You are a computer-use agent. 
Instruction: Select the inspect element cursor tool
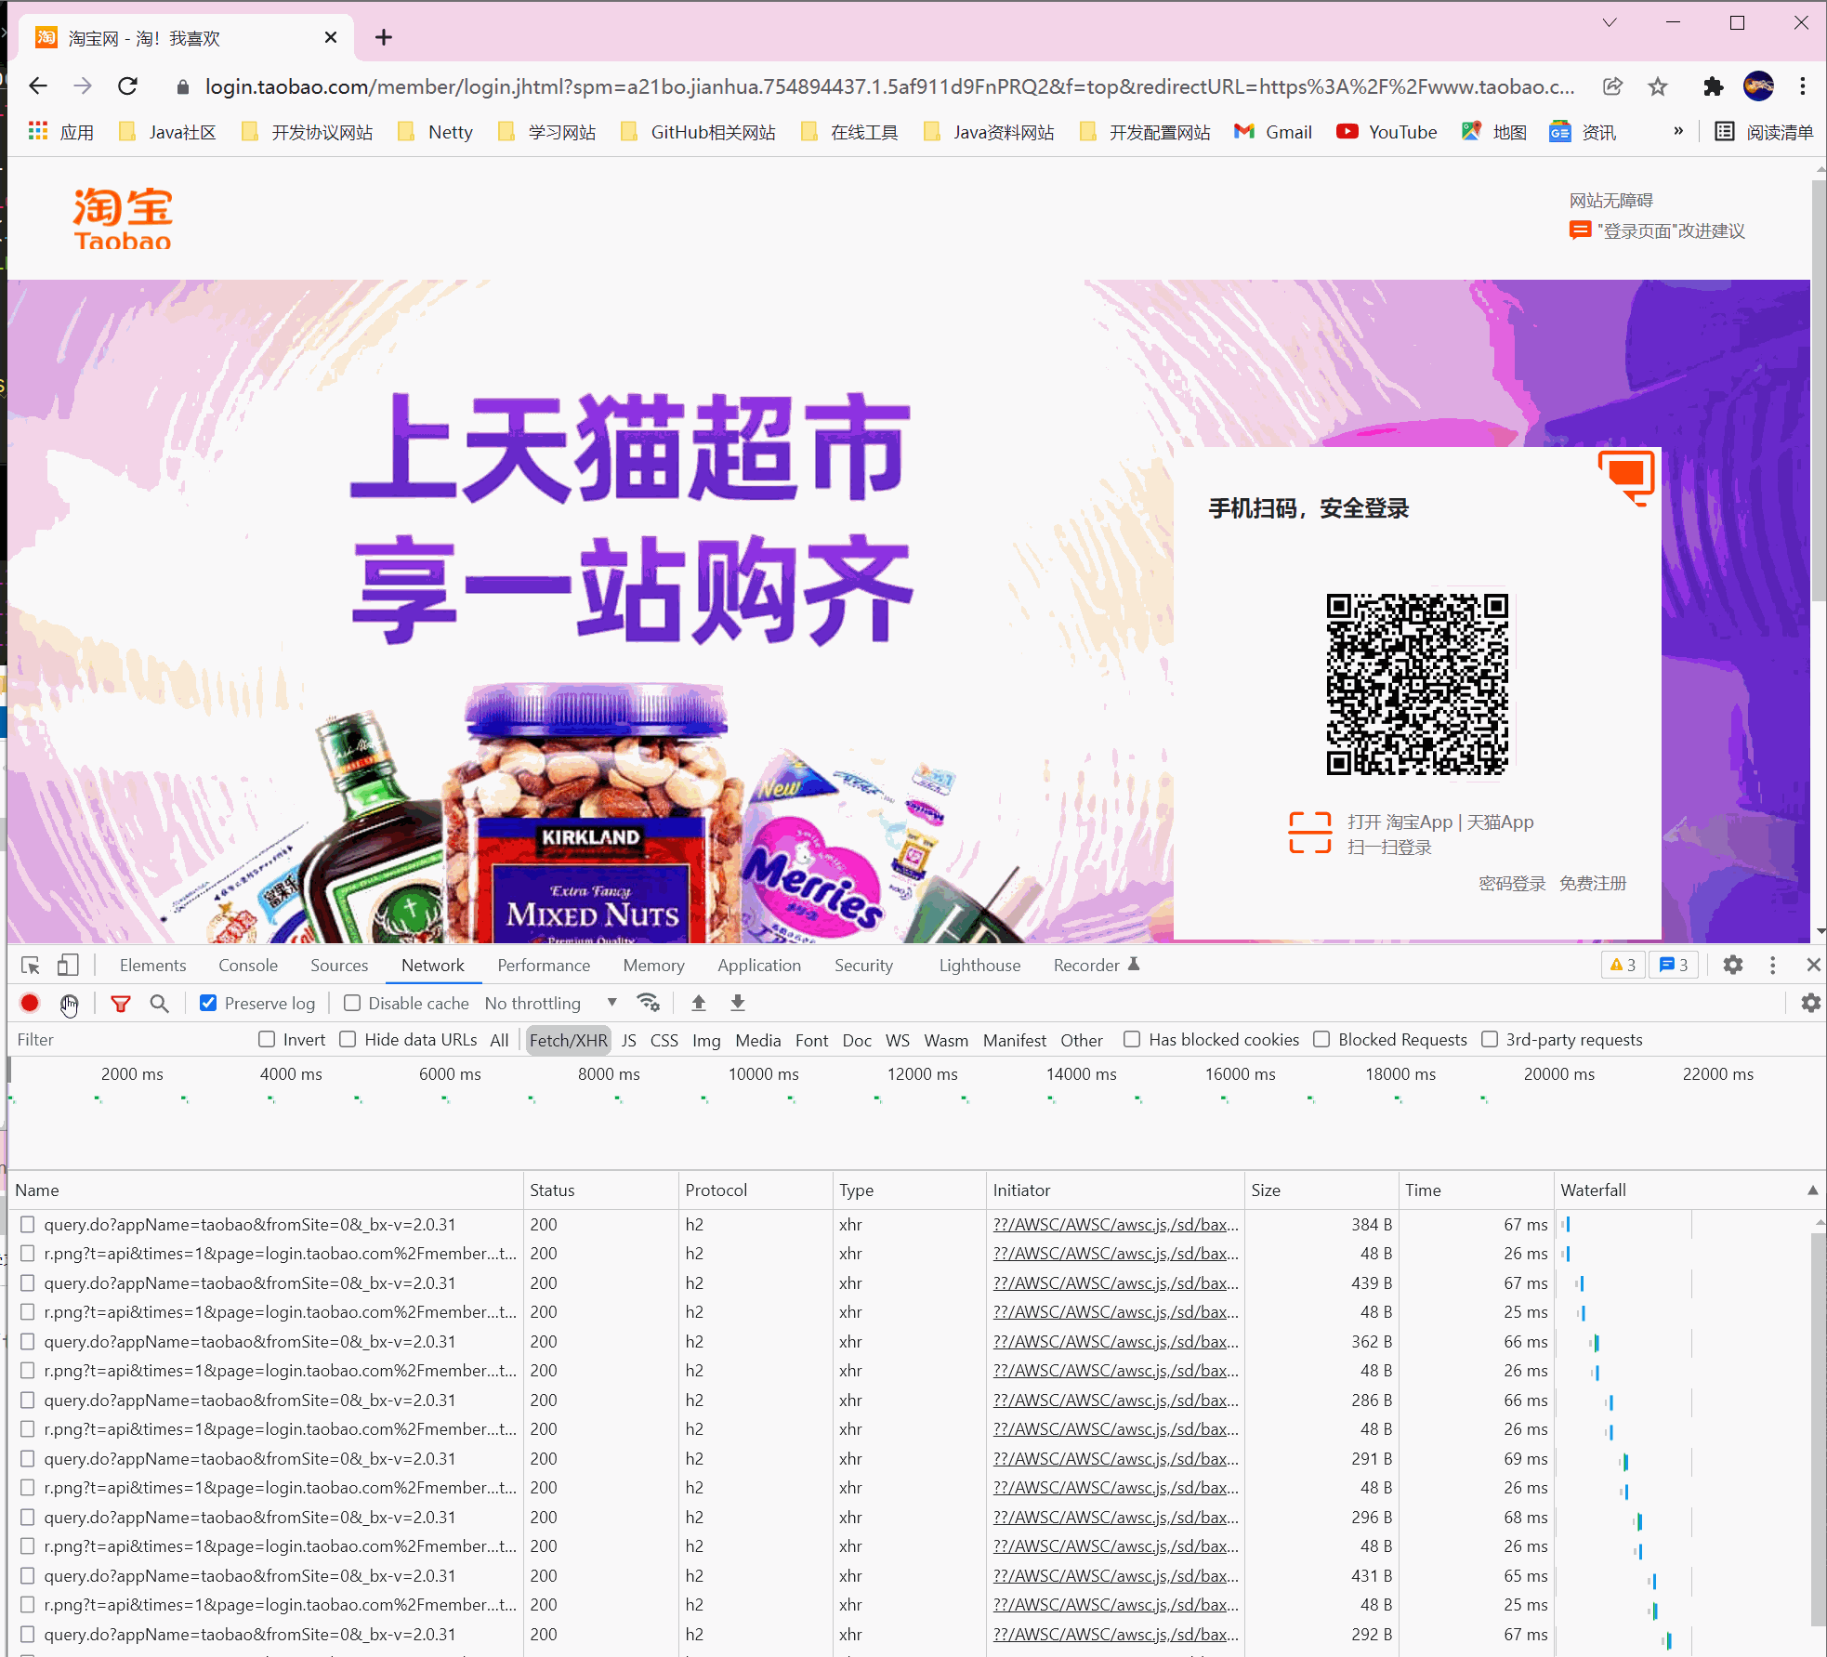click(29, 965)
